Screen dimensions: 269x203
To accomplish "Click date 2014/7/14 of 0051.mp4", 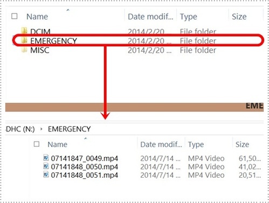I will click(x=160, y=175).
